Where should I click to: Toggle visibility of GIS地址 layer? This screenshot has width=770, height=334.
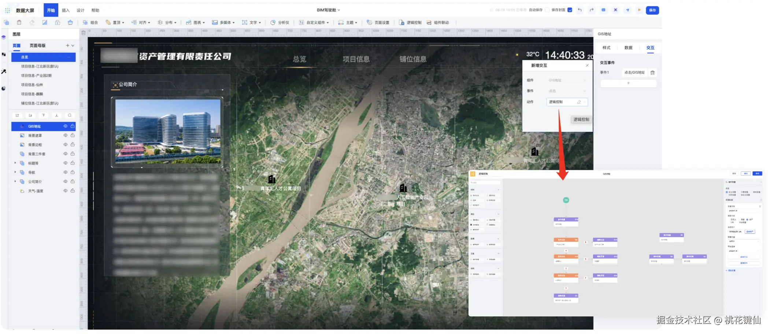[x=66, y=126]
